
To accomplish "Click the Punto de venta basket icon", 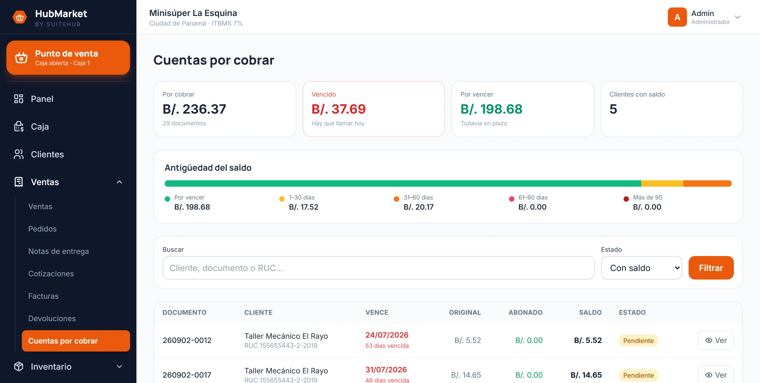I will pyautogui.click(x=21, y=58).
